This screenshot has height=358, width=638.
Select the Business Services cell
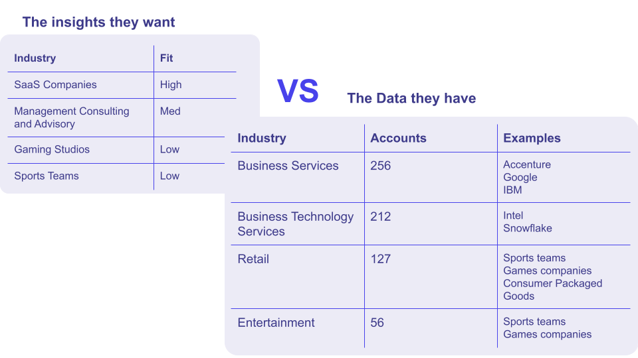(288, 166)
